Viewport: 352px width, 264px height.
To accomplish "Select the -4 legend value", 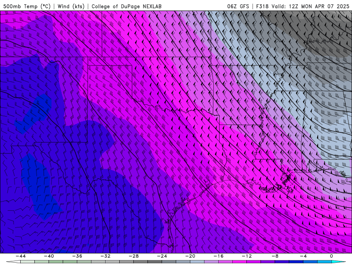I will point(303,256).
